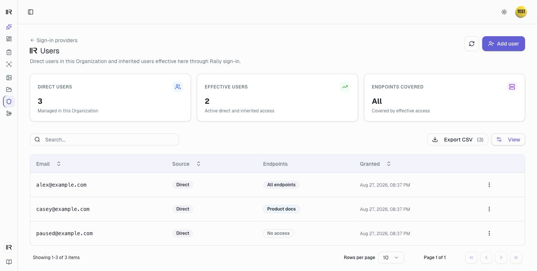The image size is (537, 271).
Task: Open the Rows per page dropdown
Action: coord(391,258)
